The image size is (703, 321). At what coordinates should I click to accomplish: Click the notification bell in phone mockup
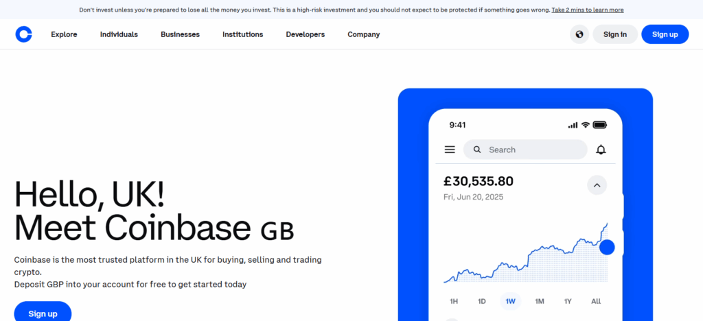coord(601,150)
